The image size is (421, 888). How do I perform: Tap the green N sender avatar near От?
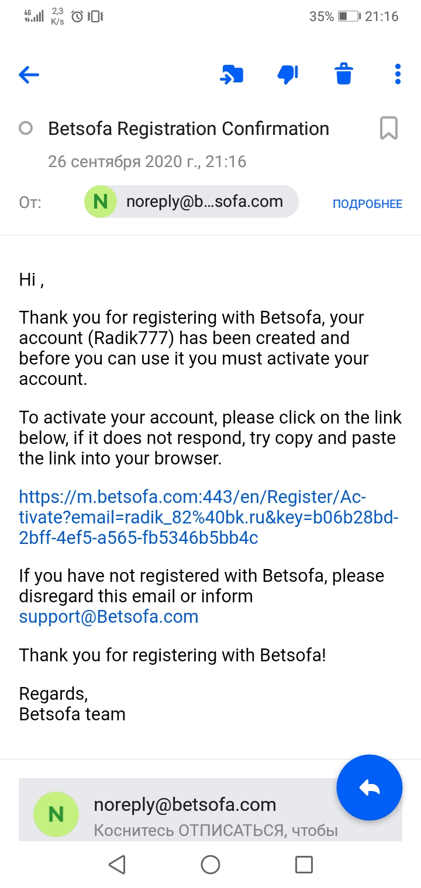tap(101, 202)
